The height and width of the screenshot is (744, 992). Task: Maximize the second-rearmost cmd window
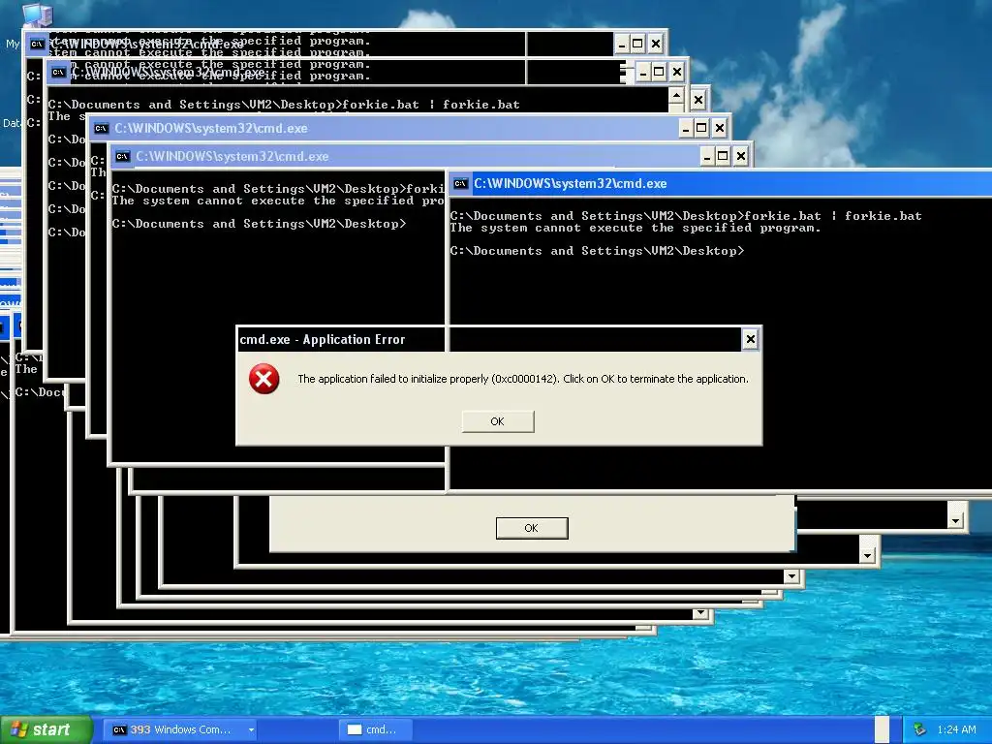click(659, 72)
